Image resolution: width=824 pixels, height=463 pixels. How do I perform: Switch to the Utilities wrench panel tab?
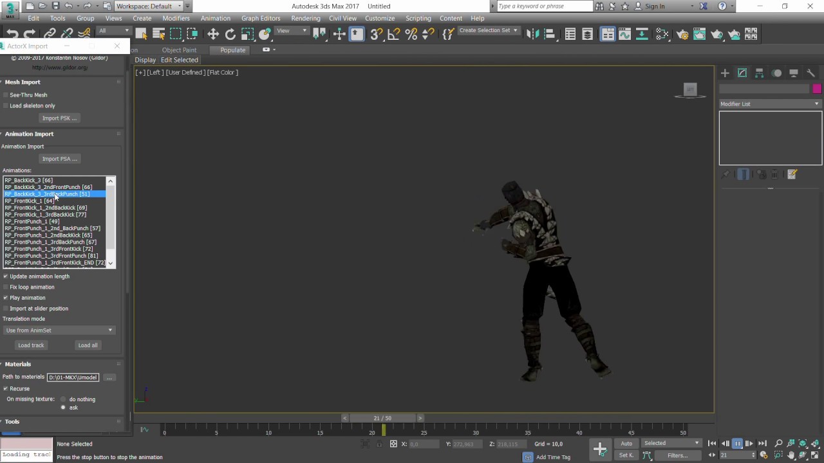point(810,73)
